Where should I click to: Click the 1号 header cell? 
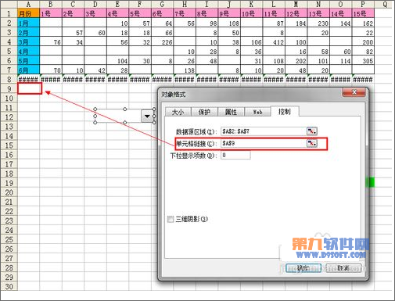point(51,13)
